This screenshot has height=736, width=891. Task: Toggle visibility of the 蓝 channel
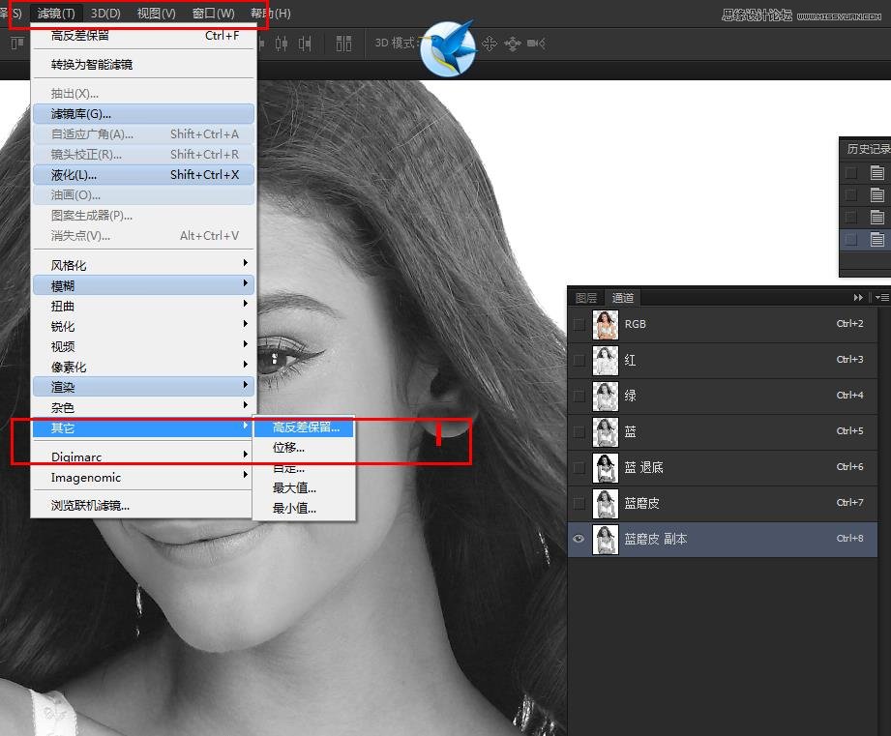click(x=579, y=431)
